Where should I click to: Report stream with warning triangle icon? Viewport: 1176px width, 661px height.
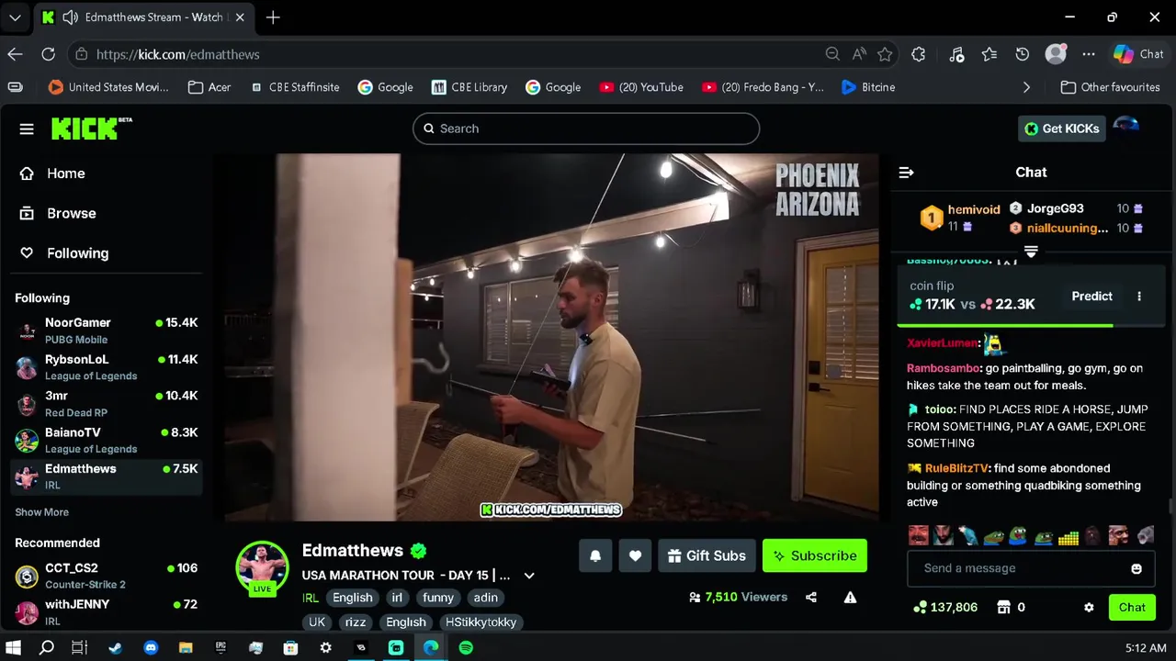850,597
